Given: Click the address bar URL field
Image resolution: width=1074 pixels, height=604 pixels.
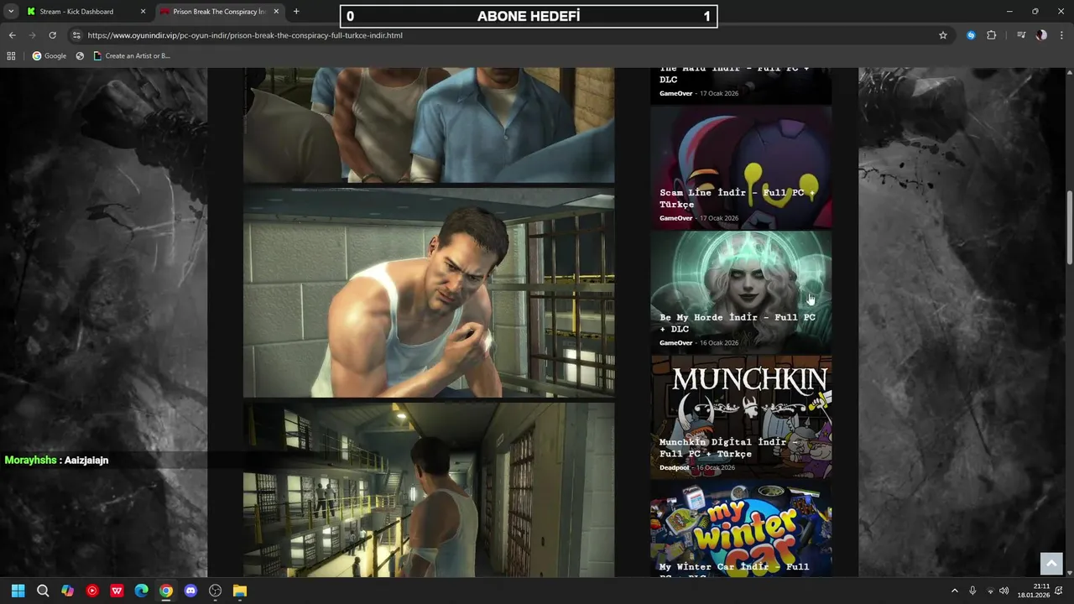Looking at the screenshot, I should pyautogui.click(x=503, y=35).
